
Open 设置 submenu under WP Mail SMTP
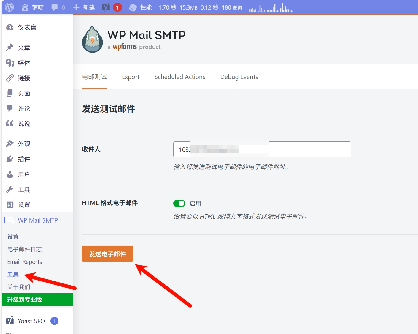(x=13, y=237)
